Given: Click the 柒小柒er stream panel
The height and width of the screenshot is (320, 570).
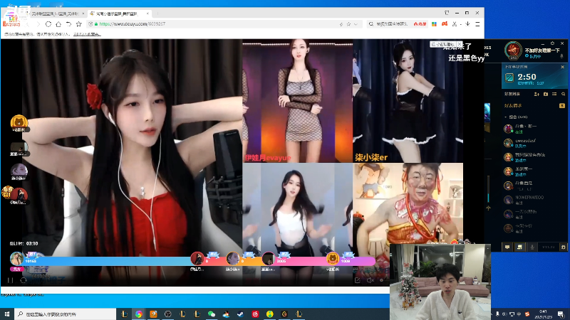Looking at the screenshot, I should 408,101.
